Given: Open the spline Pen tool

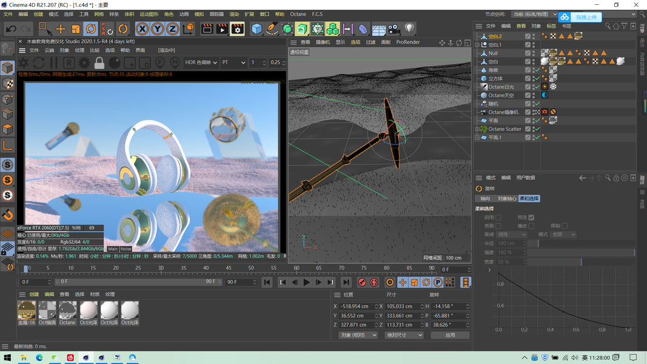Looking at the screenshot, I should pyautogui.click(x=272, y=29).
